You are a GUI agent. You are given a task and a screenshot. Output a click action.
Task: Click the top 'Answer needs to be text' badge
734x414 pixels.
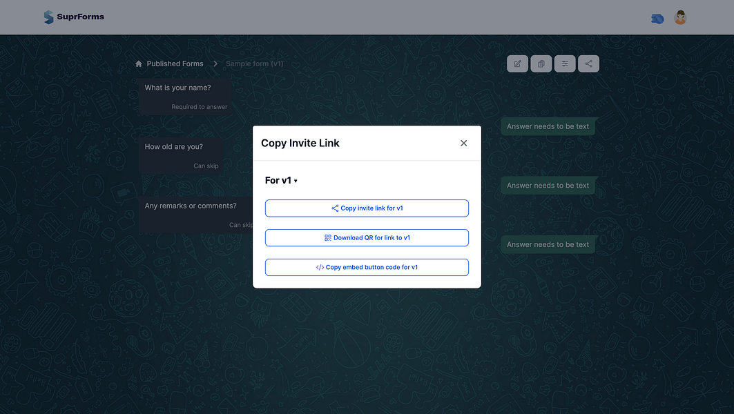[548, 126]
